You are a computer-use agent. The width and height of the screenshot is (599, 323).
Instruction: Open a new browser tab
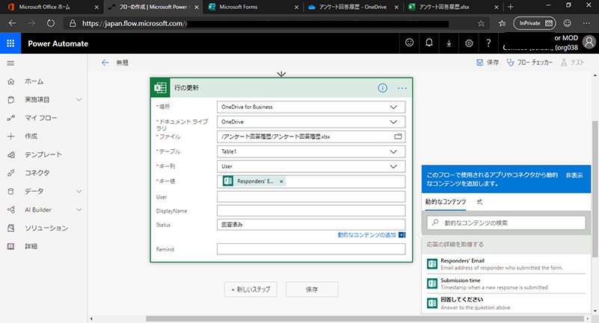coord(510,7)
